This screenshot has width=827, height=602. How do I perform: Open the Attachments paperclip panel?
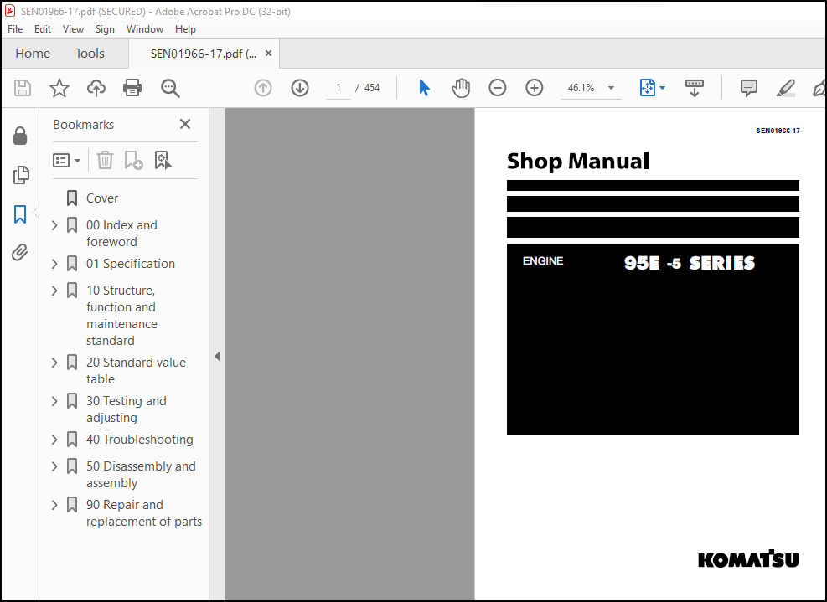(20, 253)
